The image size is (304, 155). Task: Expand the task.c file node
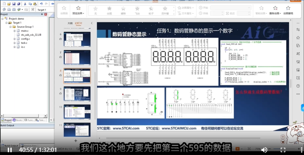14,43
